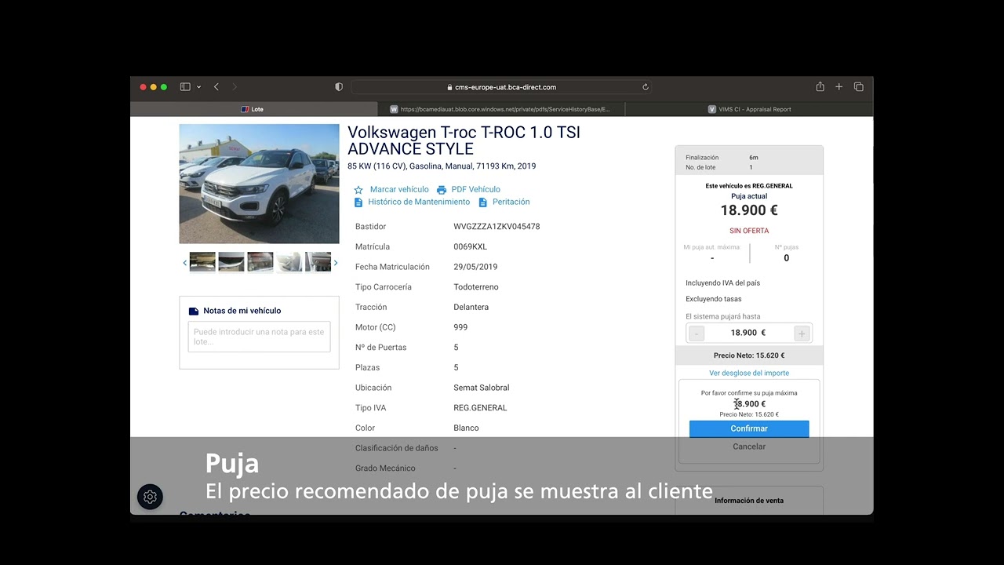Select fourth vehicle thumbnail
The height and width of the screenshot is (565, 1004).
289,262
